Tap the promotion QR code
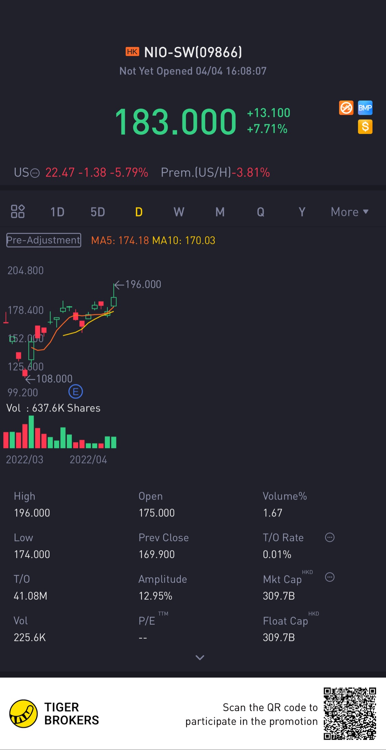Image resolution: width=386 pixels, height=750 pixels. (x=350, y=713)
